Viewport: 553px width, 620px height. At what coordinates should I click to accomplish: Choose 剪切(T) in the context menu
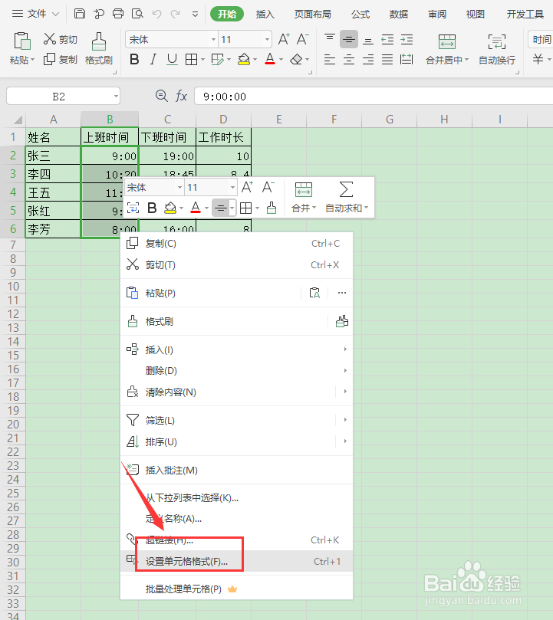point(237,264)
